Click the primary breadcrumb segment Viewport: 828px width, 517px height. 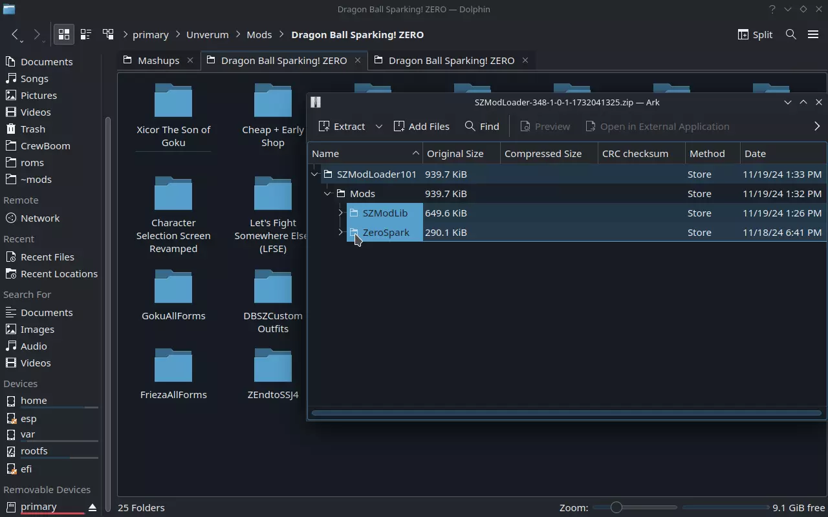pos(151,35)
